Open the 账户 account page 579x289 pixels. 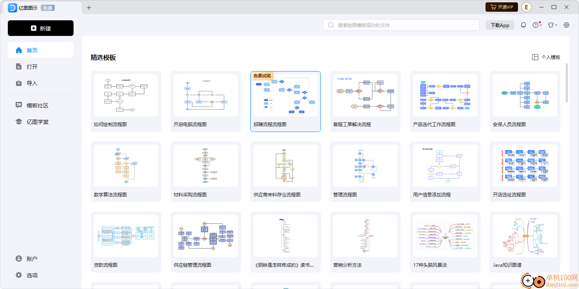tap(41, 259)
